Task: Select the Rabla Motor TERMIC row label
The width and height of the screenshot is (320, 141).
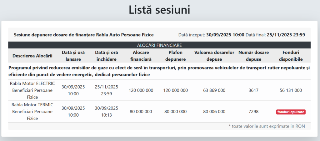Action: point(32,112)
